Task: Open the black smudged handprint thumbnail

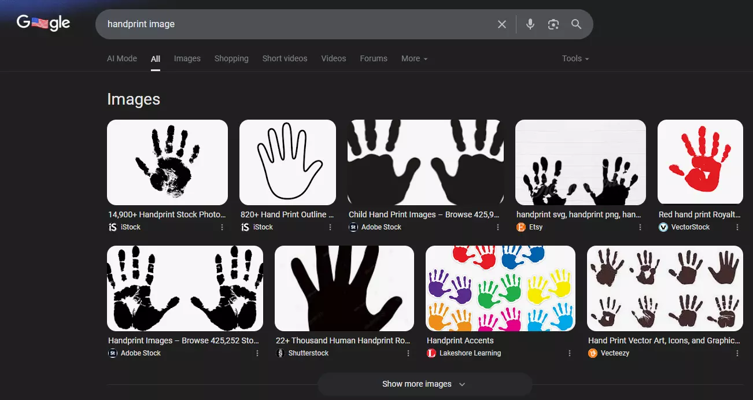Action: pos(167,162)
